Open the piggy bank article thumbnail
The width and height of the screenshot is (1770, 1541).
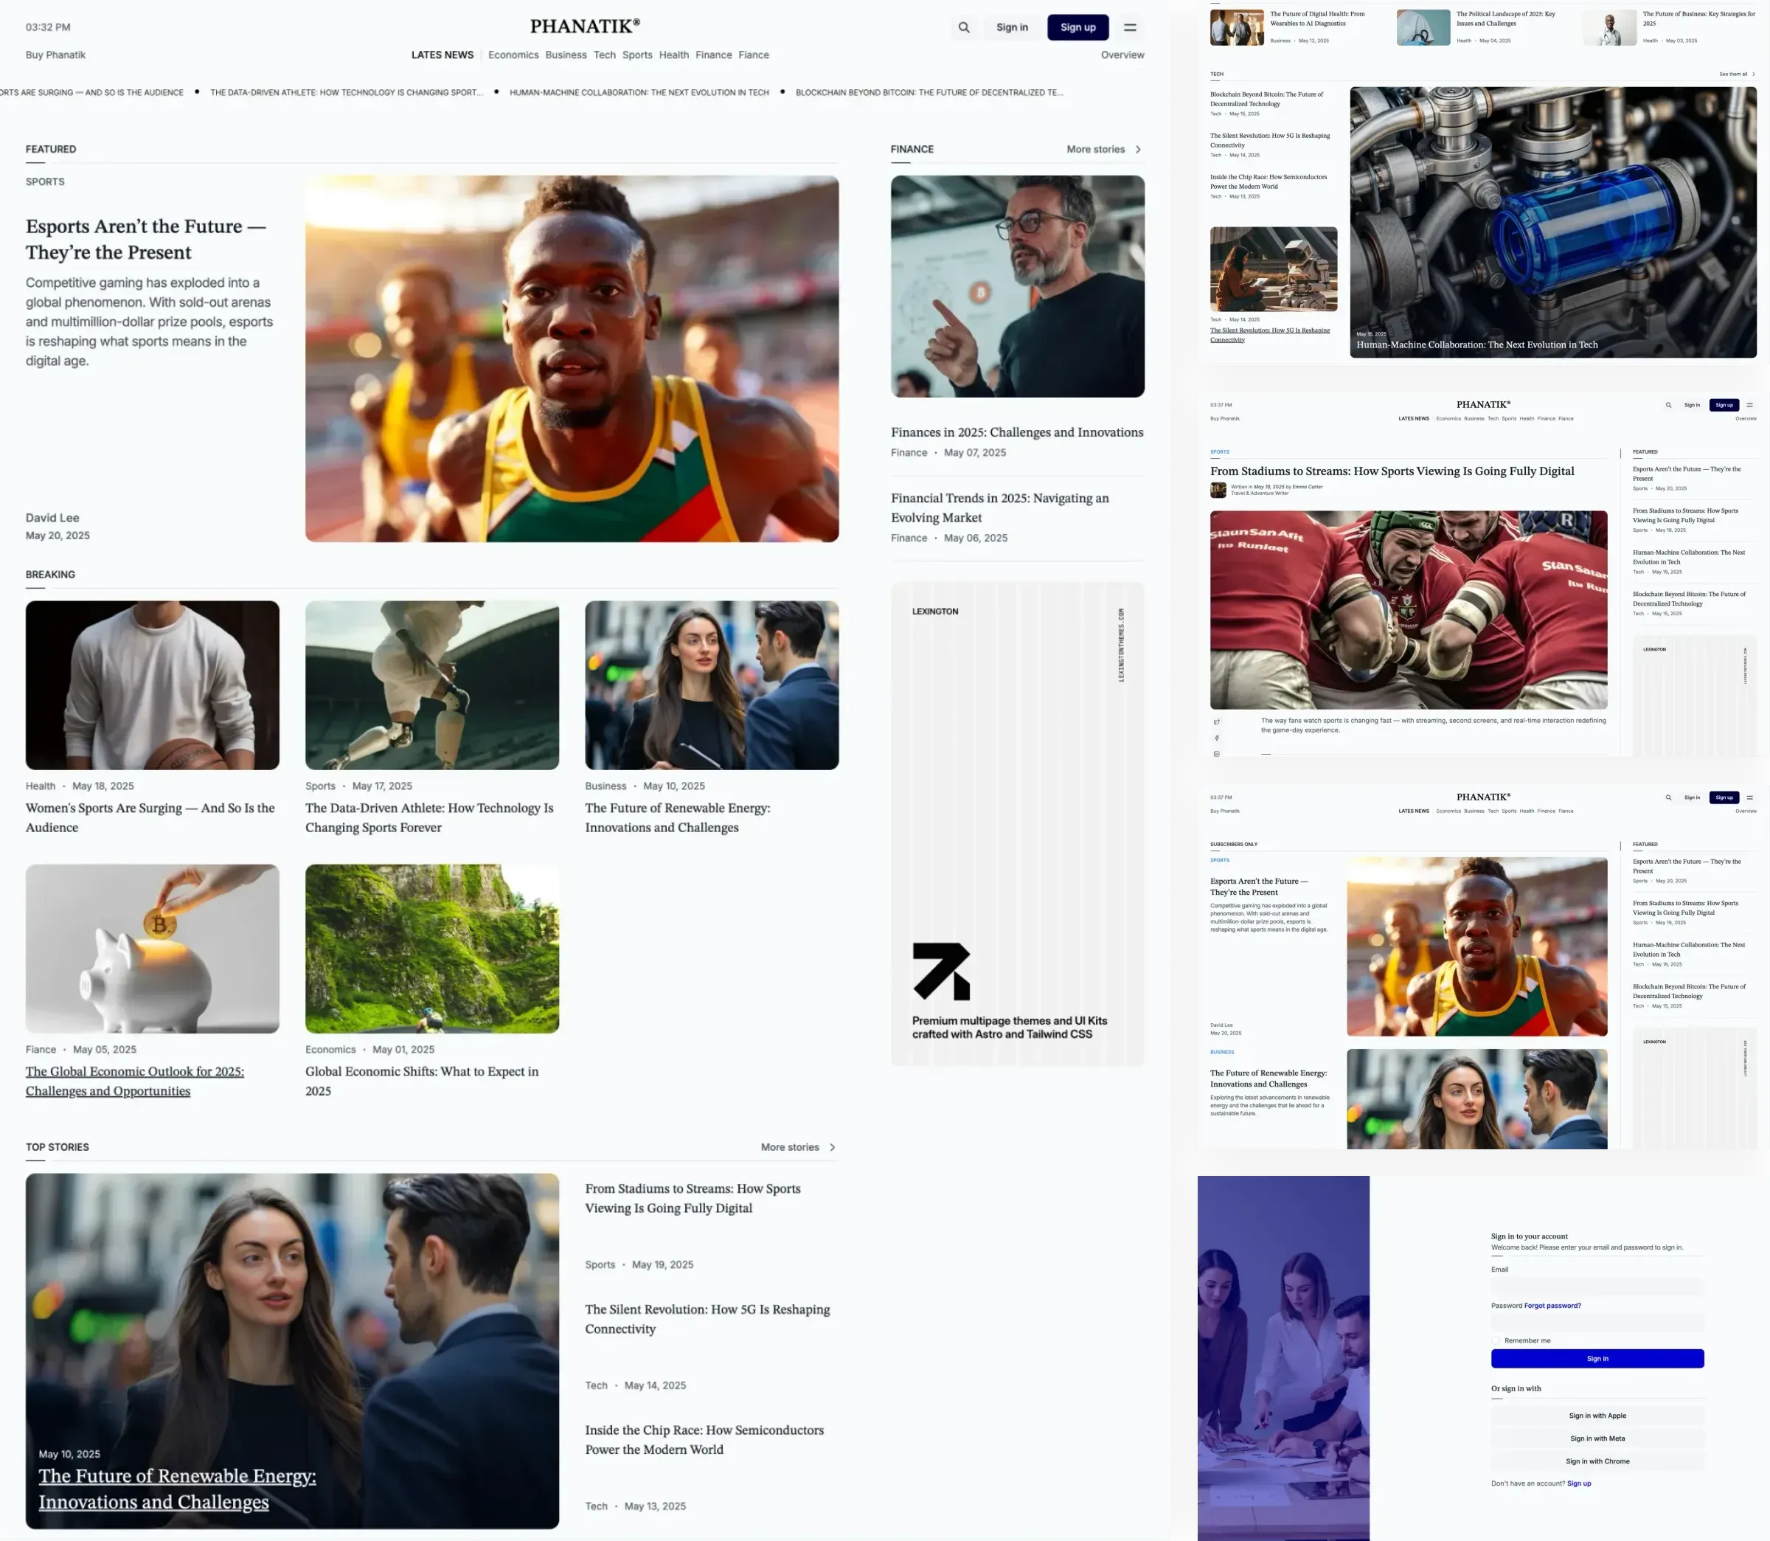tap(152, 949)
